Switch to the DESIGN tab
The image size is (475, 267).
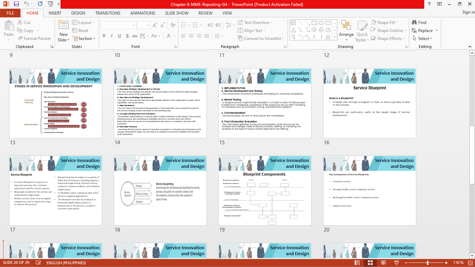(78, 13)
